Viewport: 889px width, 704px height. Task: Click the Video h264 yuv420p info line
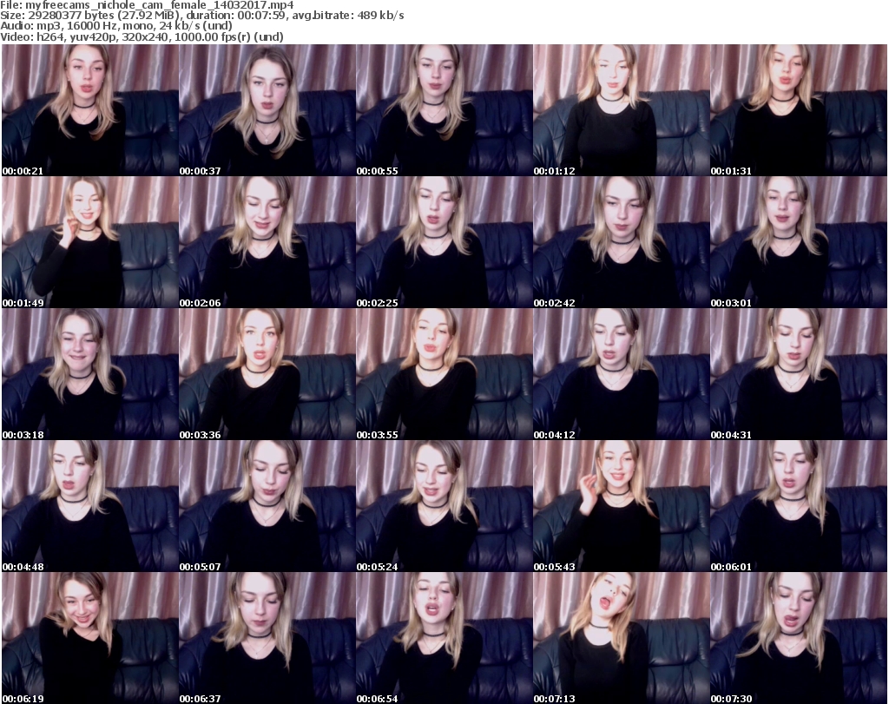tap(142, 36)
